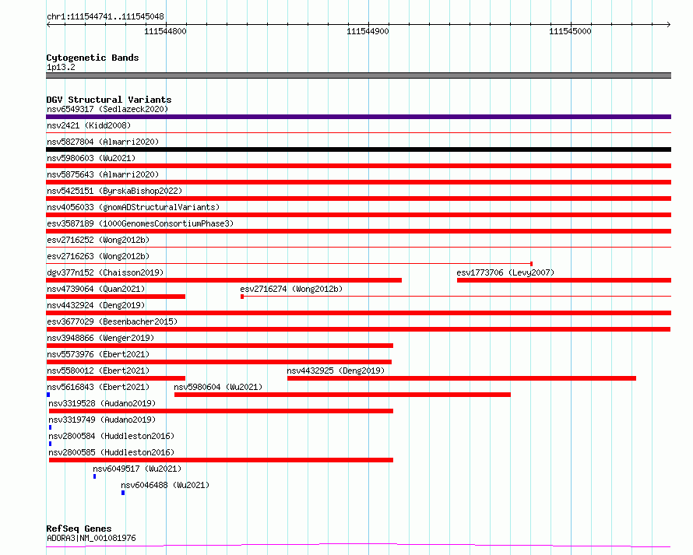Click the chr1:111544741..111545048 region label

tap(105, 17)
